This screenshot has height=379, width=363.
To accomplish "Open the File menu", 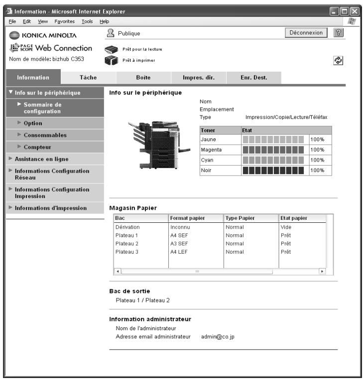I will pos(12,21).
